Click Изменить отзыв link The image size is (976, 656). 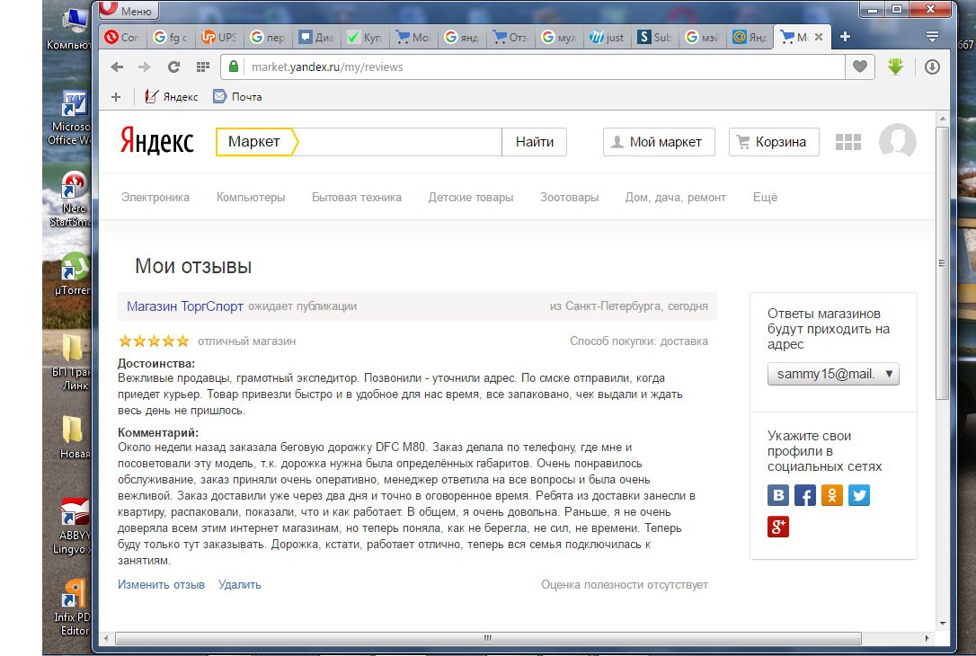[x=161, y=584]
